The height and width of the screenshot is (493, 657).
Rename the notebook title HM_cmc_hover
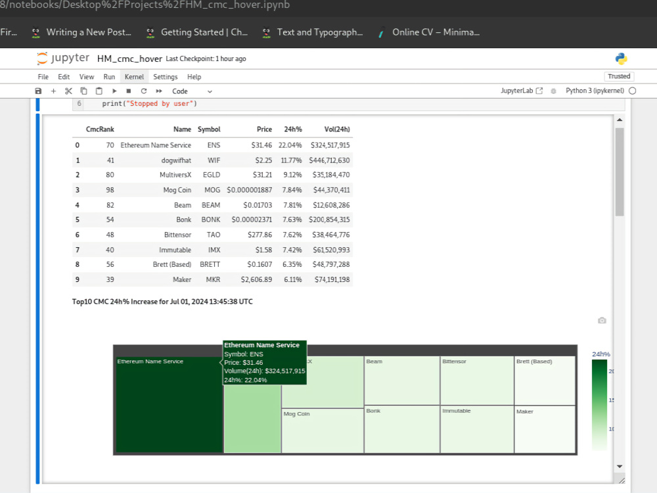pos(129,59)
